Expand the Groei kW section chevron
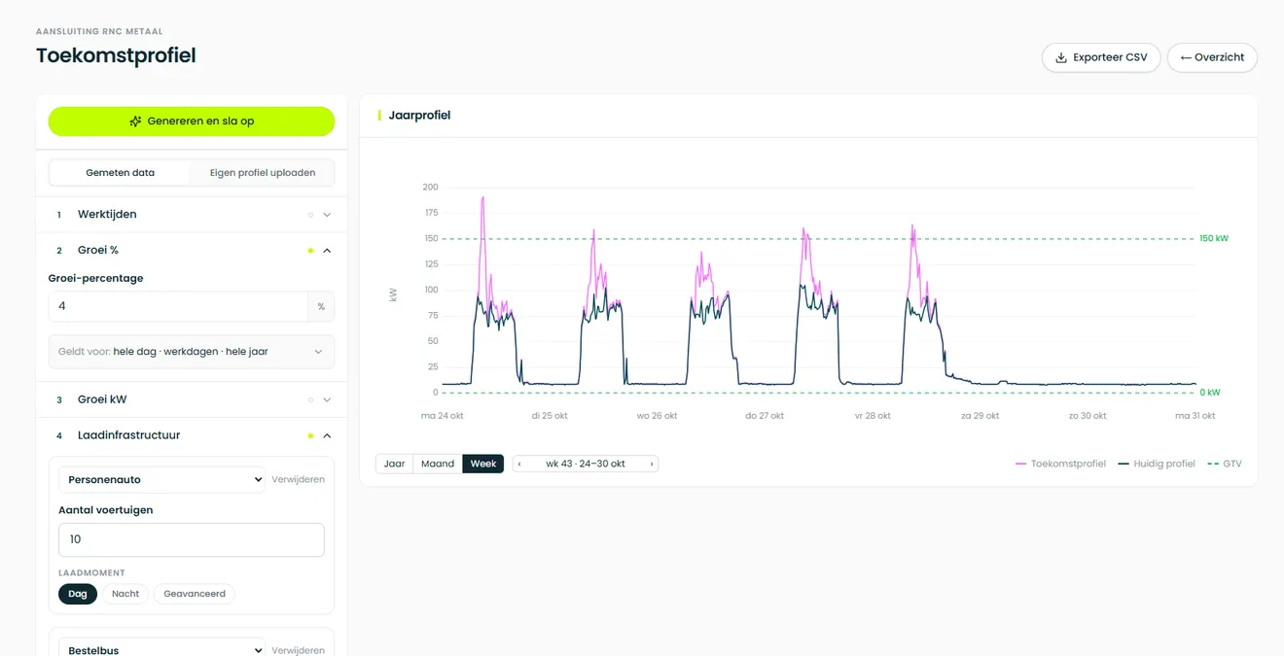1284x656 pixels. tap(327, 399)
